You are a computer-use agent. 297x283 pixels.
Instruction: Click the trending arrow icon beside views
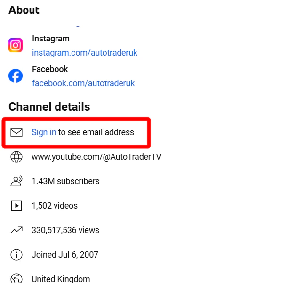pos(16,230)
